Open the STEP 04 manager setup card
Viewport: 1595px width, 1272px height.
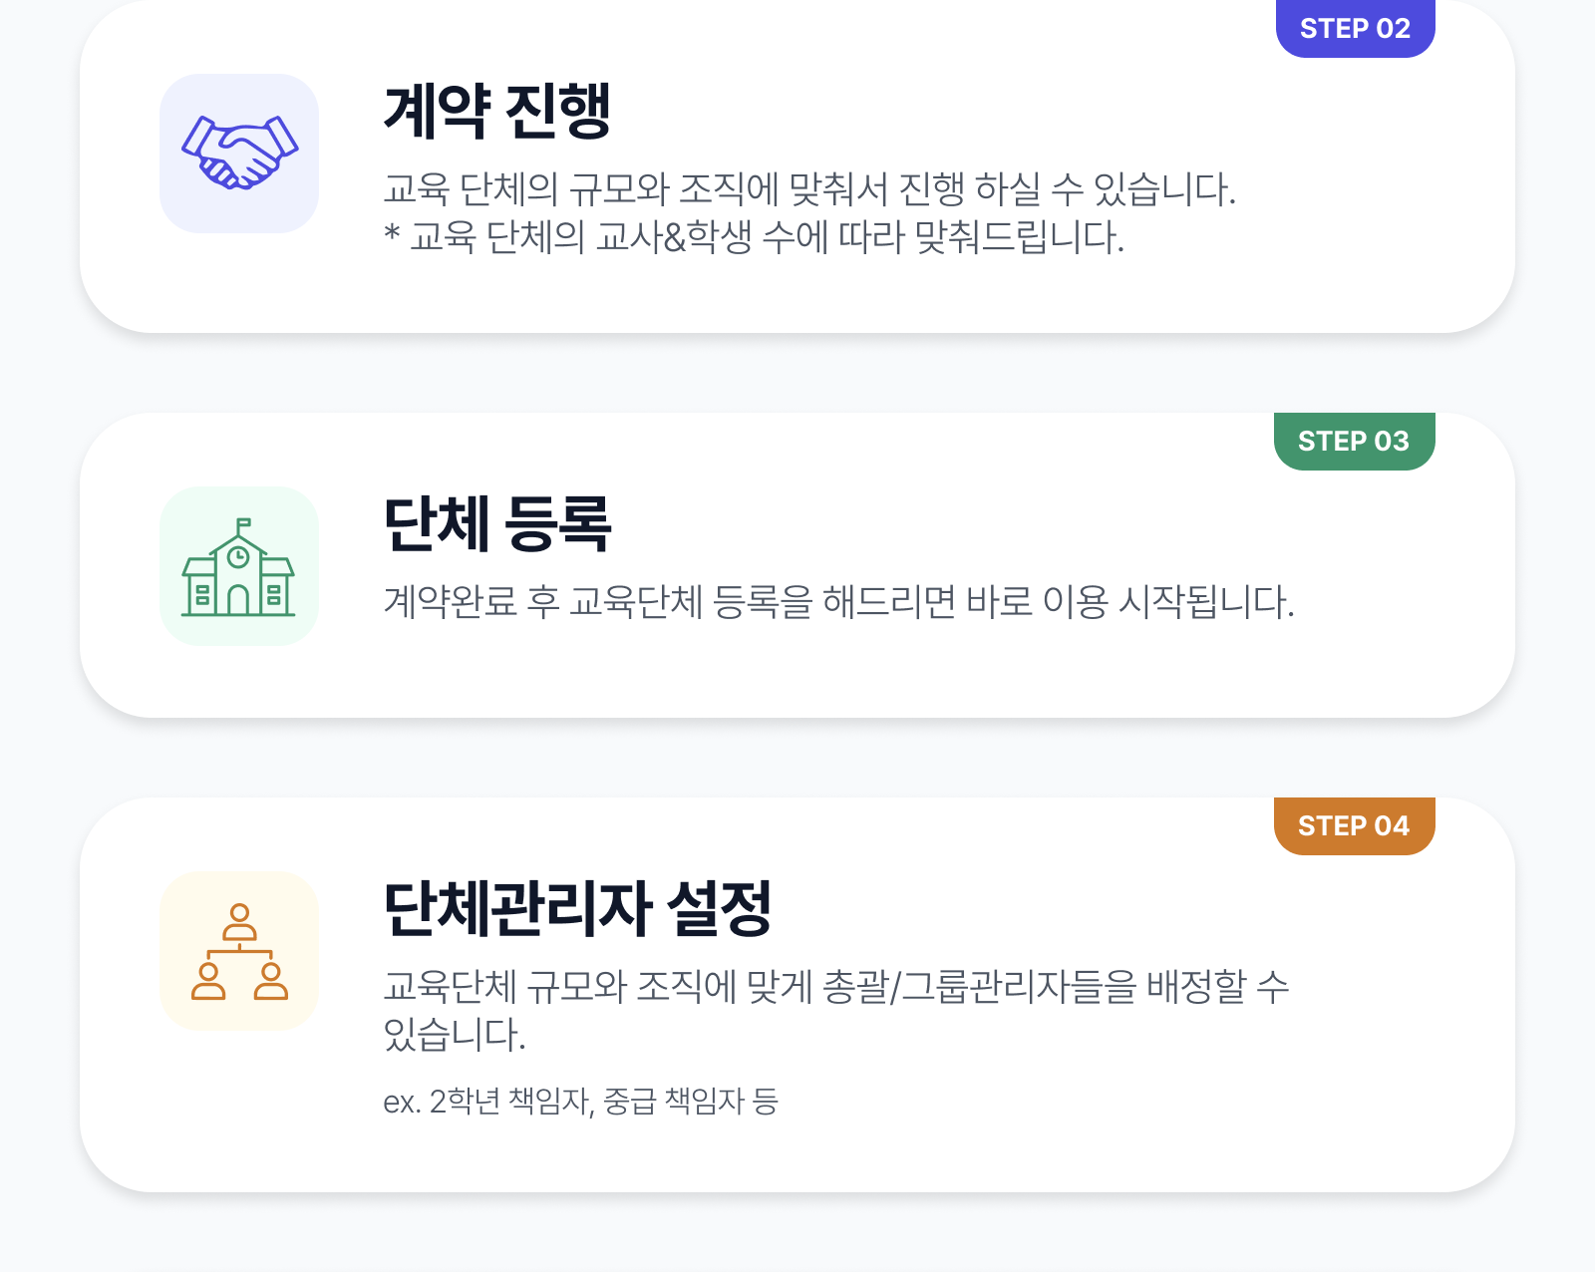point(797,995)
